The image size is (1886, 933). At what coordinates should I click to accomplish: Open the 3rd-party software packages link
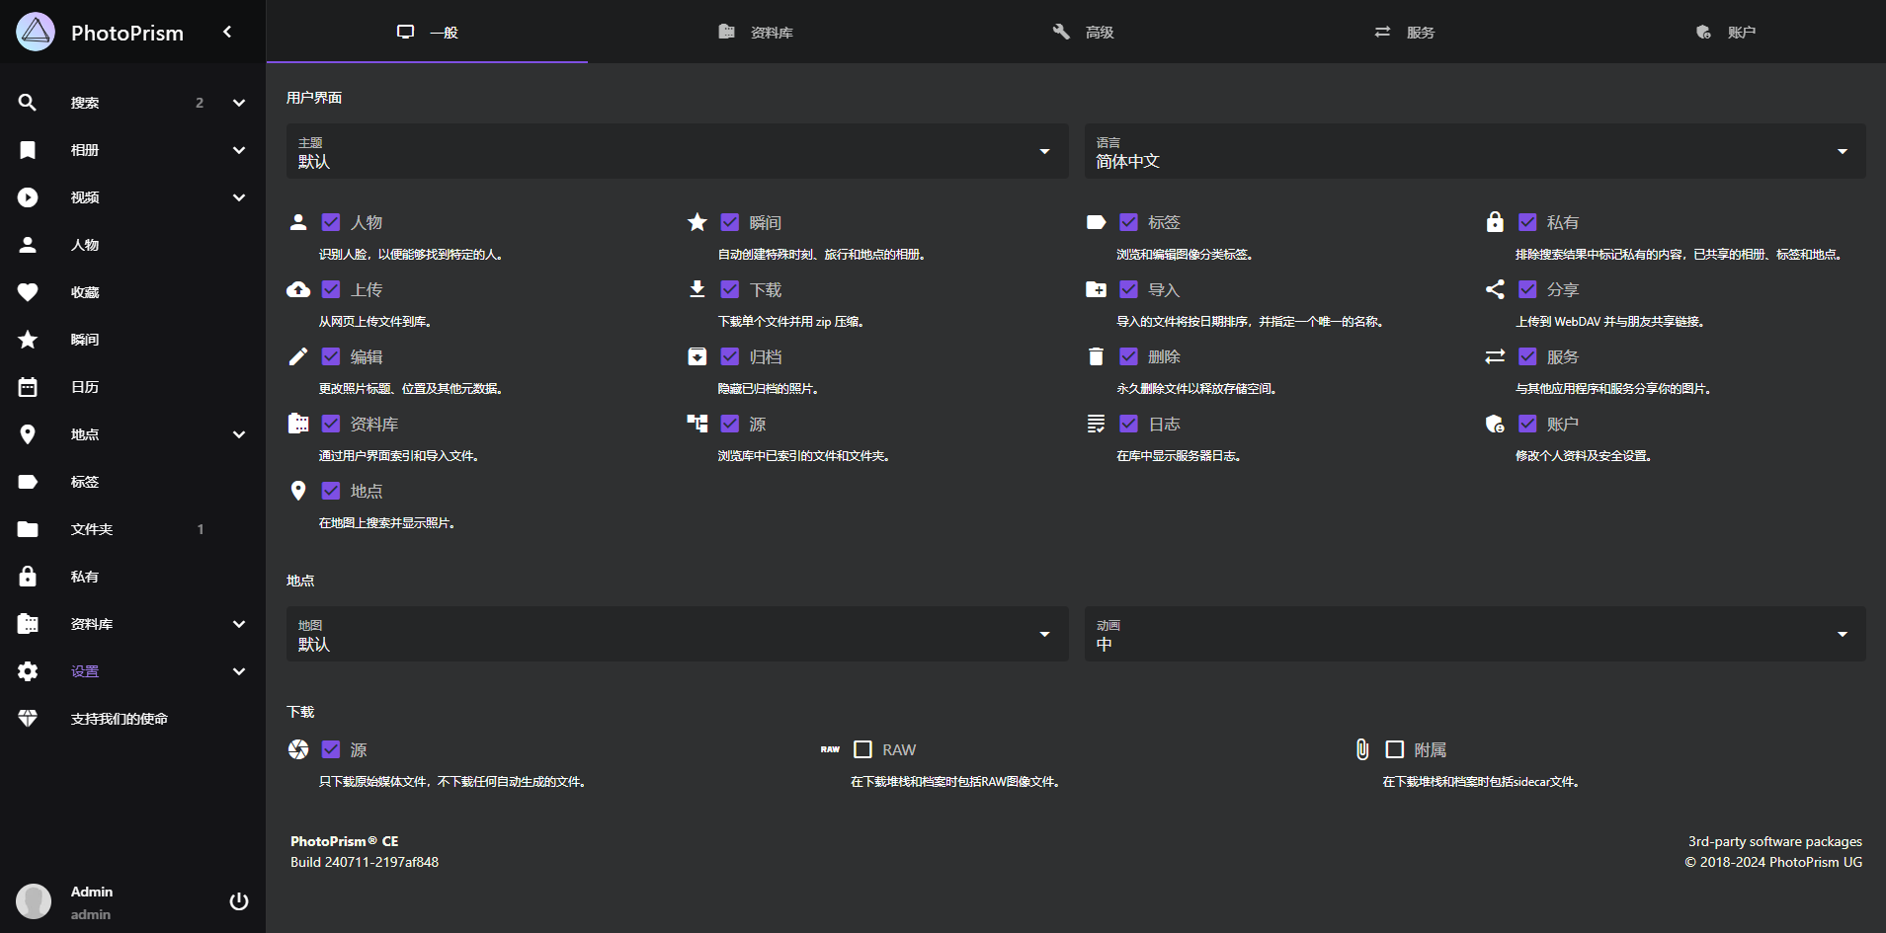1774,841
